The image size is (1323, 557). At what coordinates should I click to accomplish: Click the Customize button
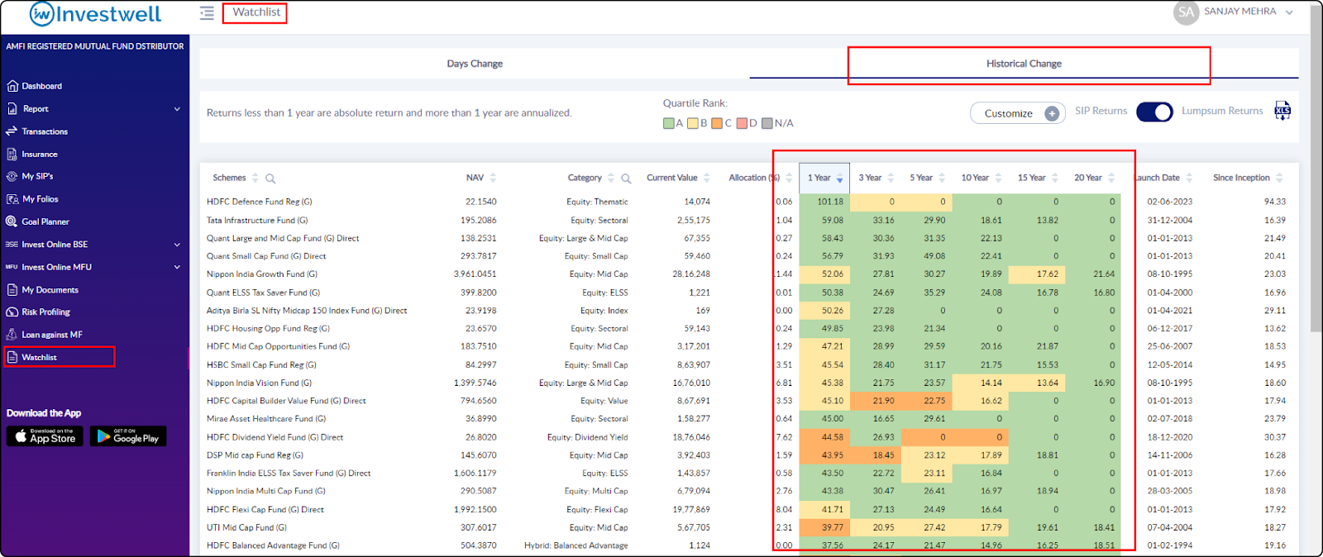tap(1017, 113)
